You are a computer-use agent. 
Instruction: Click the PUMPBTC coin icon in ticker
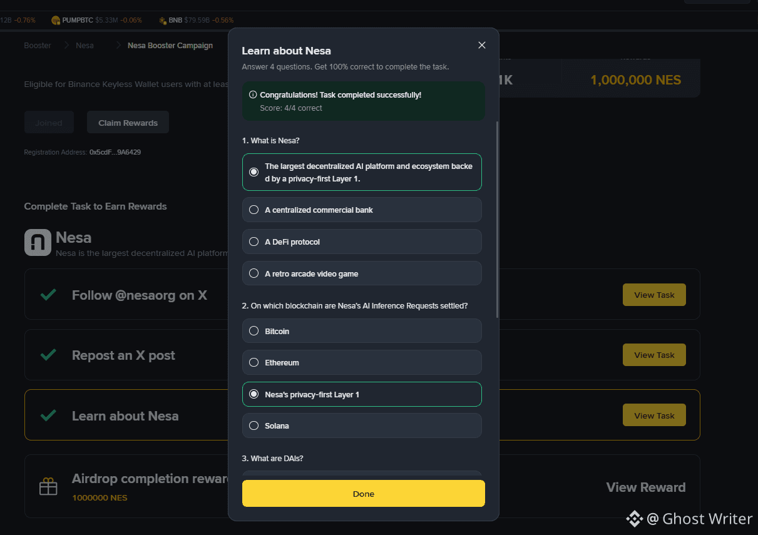[x=56, y=20]
